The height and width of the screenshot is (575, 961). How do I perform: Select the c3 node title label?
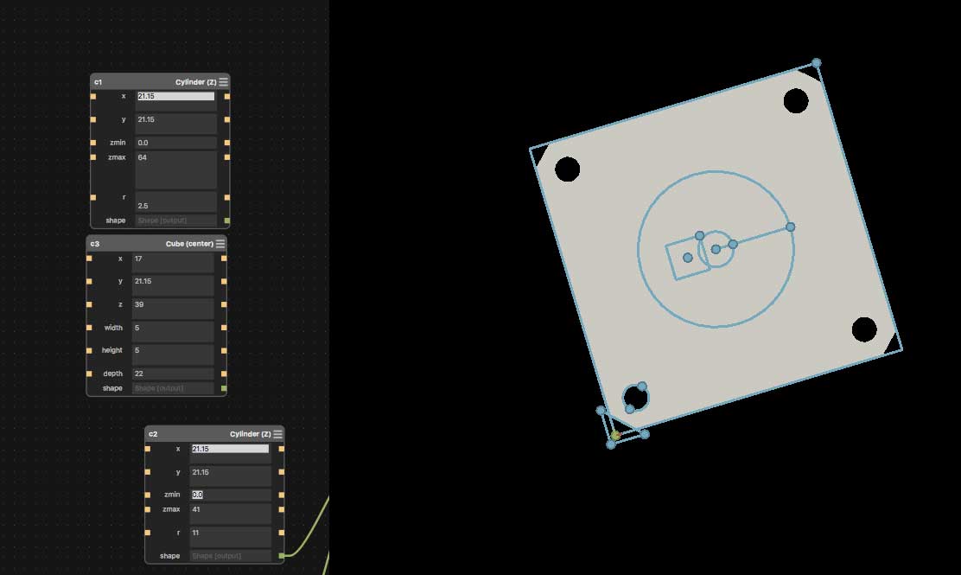(x=95, y=244)
